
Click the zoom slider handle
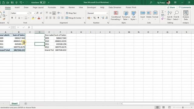[x=183, y=107]
